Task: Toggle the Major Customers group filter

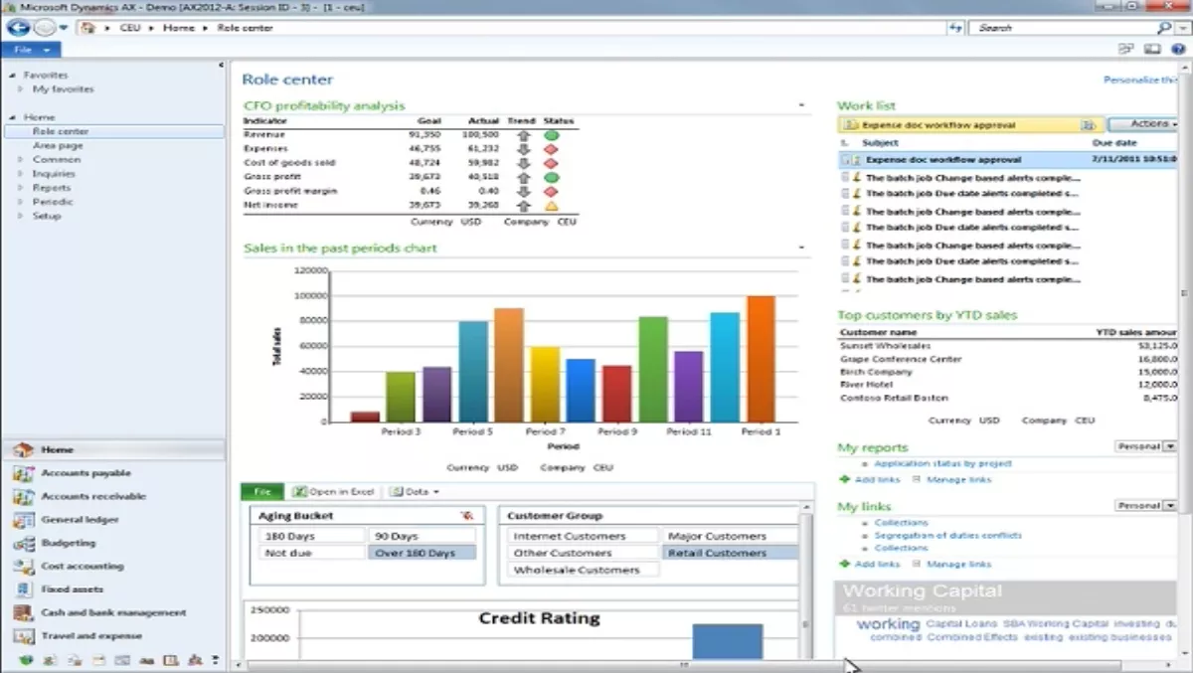Action: click(730, 536)
